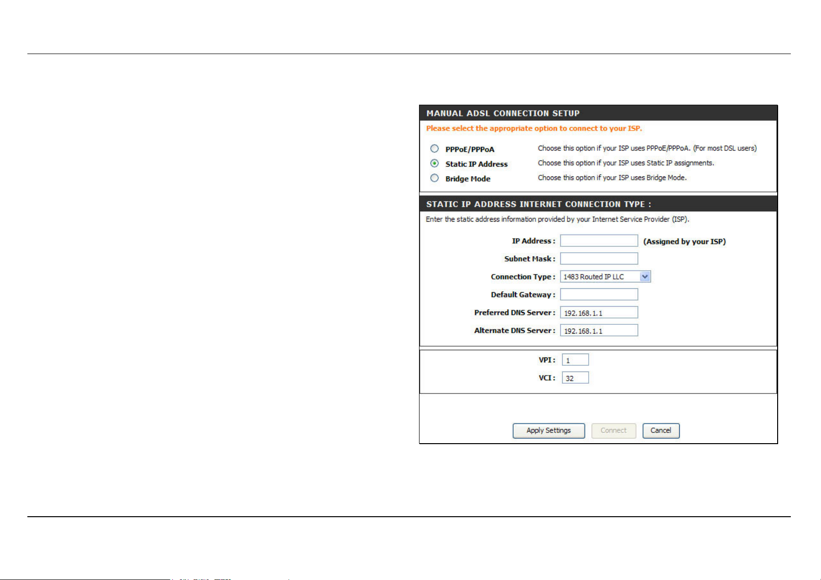
Task: Click the orange 'Please select the appropriate option' text
Action: (x=534, y=129)
